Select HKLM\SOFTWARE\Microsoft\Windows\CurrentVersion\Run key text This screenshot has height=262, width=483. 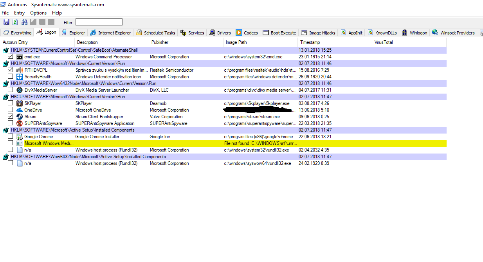coord(68,63)
